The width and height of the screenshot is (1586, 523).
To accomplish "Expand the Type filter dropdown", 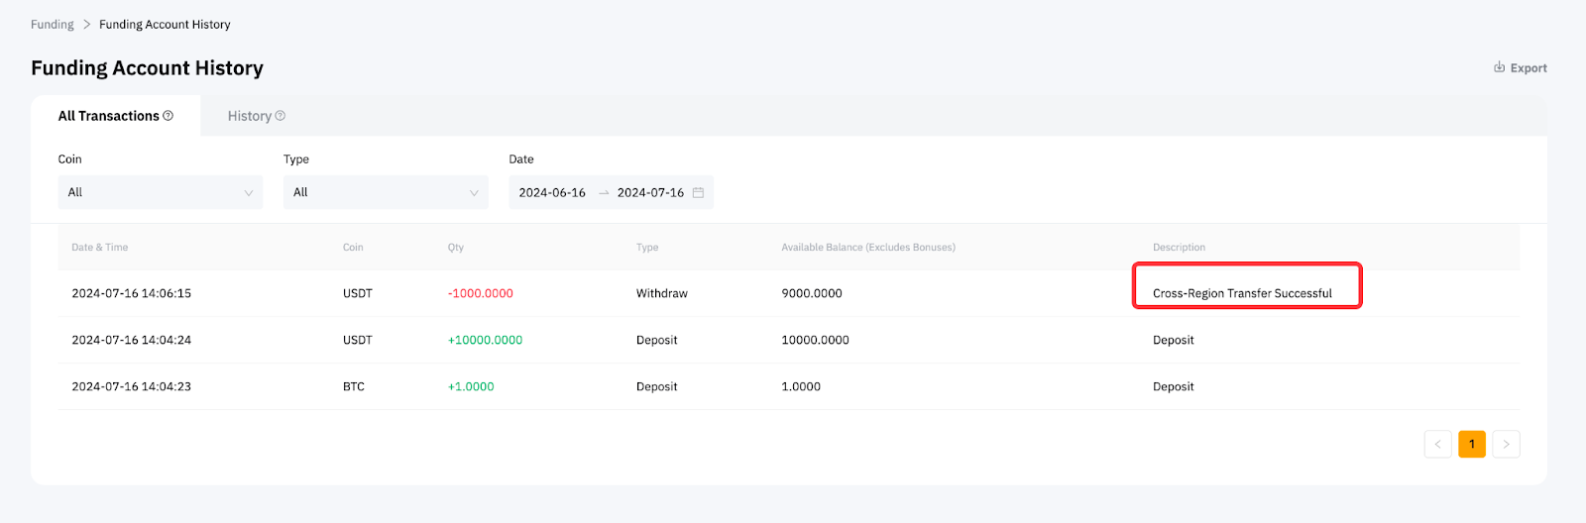I will pos(385,192).
